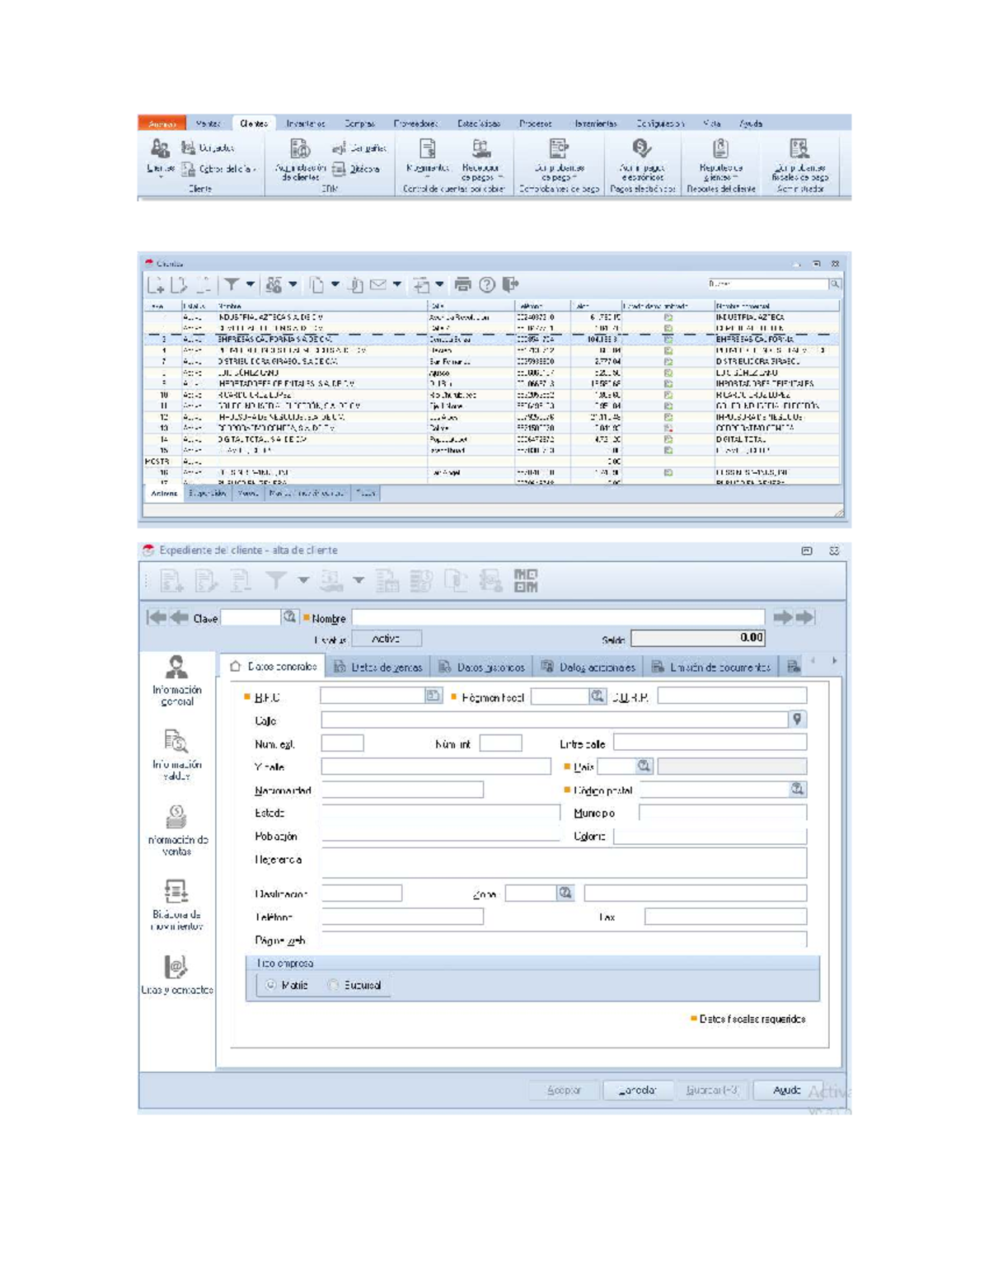Open the Datos de ventas tab

pos(378,667)
